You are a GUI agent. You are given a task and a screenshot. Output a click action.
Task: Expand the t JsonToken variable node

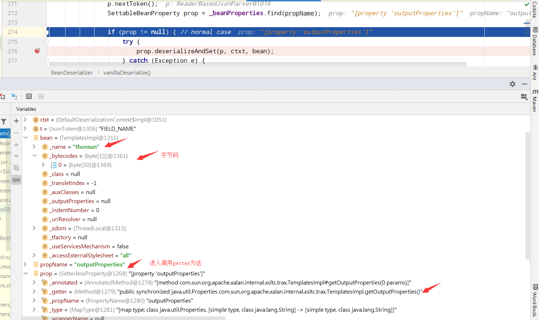pyautogui.click(x=25, y=129)
